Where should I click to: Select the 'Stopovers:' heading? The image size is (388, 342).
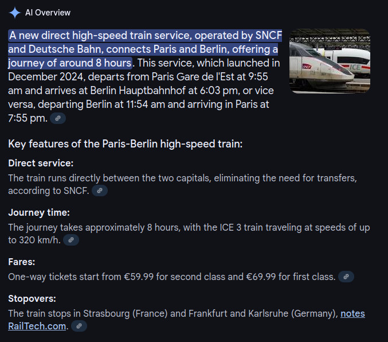coord(32,298)
